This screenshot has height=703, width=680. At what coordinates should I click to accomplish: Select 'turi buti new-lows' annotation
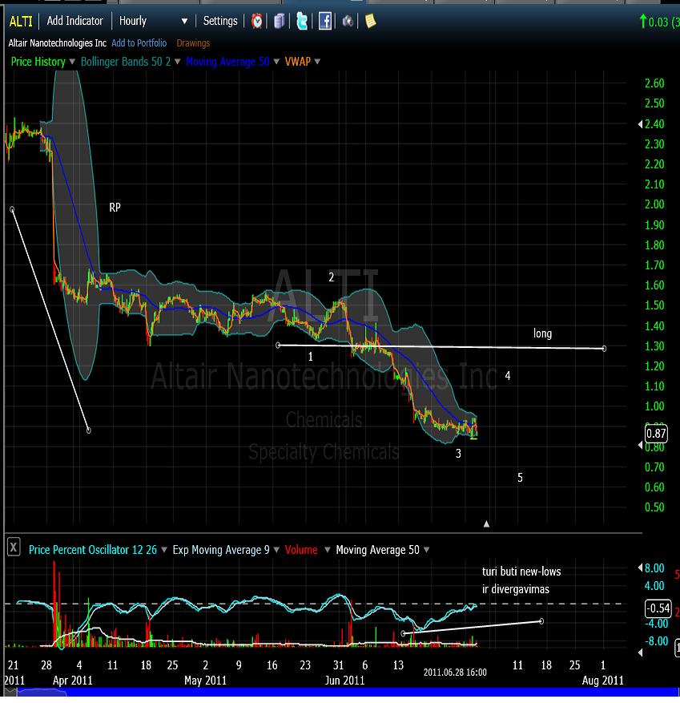tap(521, 572)
